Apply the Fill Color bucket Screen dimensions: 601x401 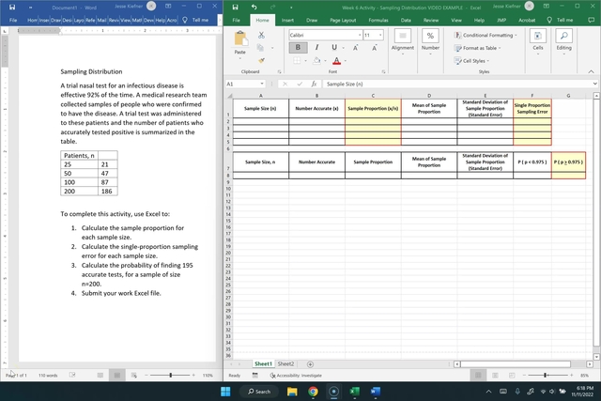pyautogui.click(x=316, y=60)
